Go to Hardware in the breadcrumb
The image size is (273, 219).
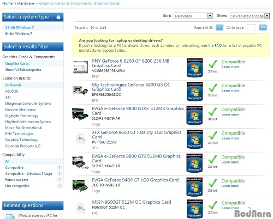(x=26, y=3)
